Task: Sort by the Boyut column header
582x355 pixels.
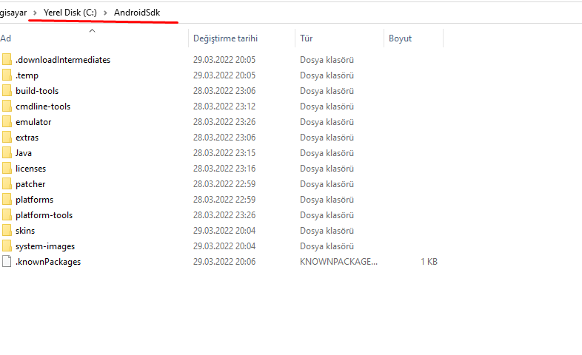Action: click(400, 38)
